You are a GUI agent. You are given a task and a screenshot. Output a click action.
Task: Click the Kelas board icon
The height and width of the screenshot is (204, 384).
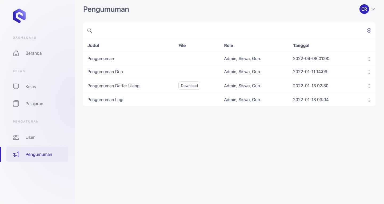(16, 87)
